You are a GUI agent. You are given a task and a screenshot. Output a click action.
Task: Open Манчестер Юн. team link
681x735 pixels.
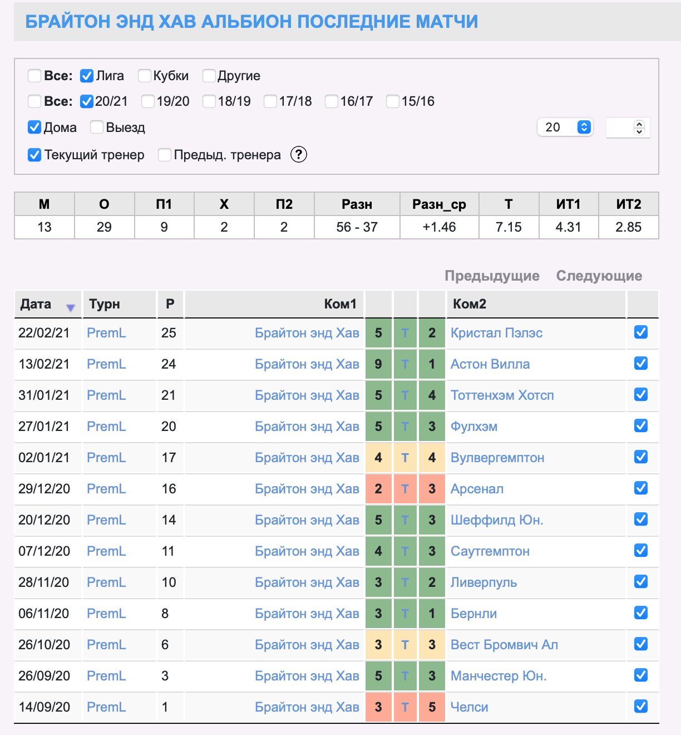click(x=499, y=676)
